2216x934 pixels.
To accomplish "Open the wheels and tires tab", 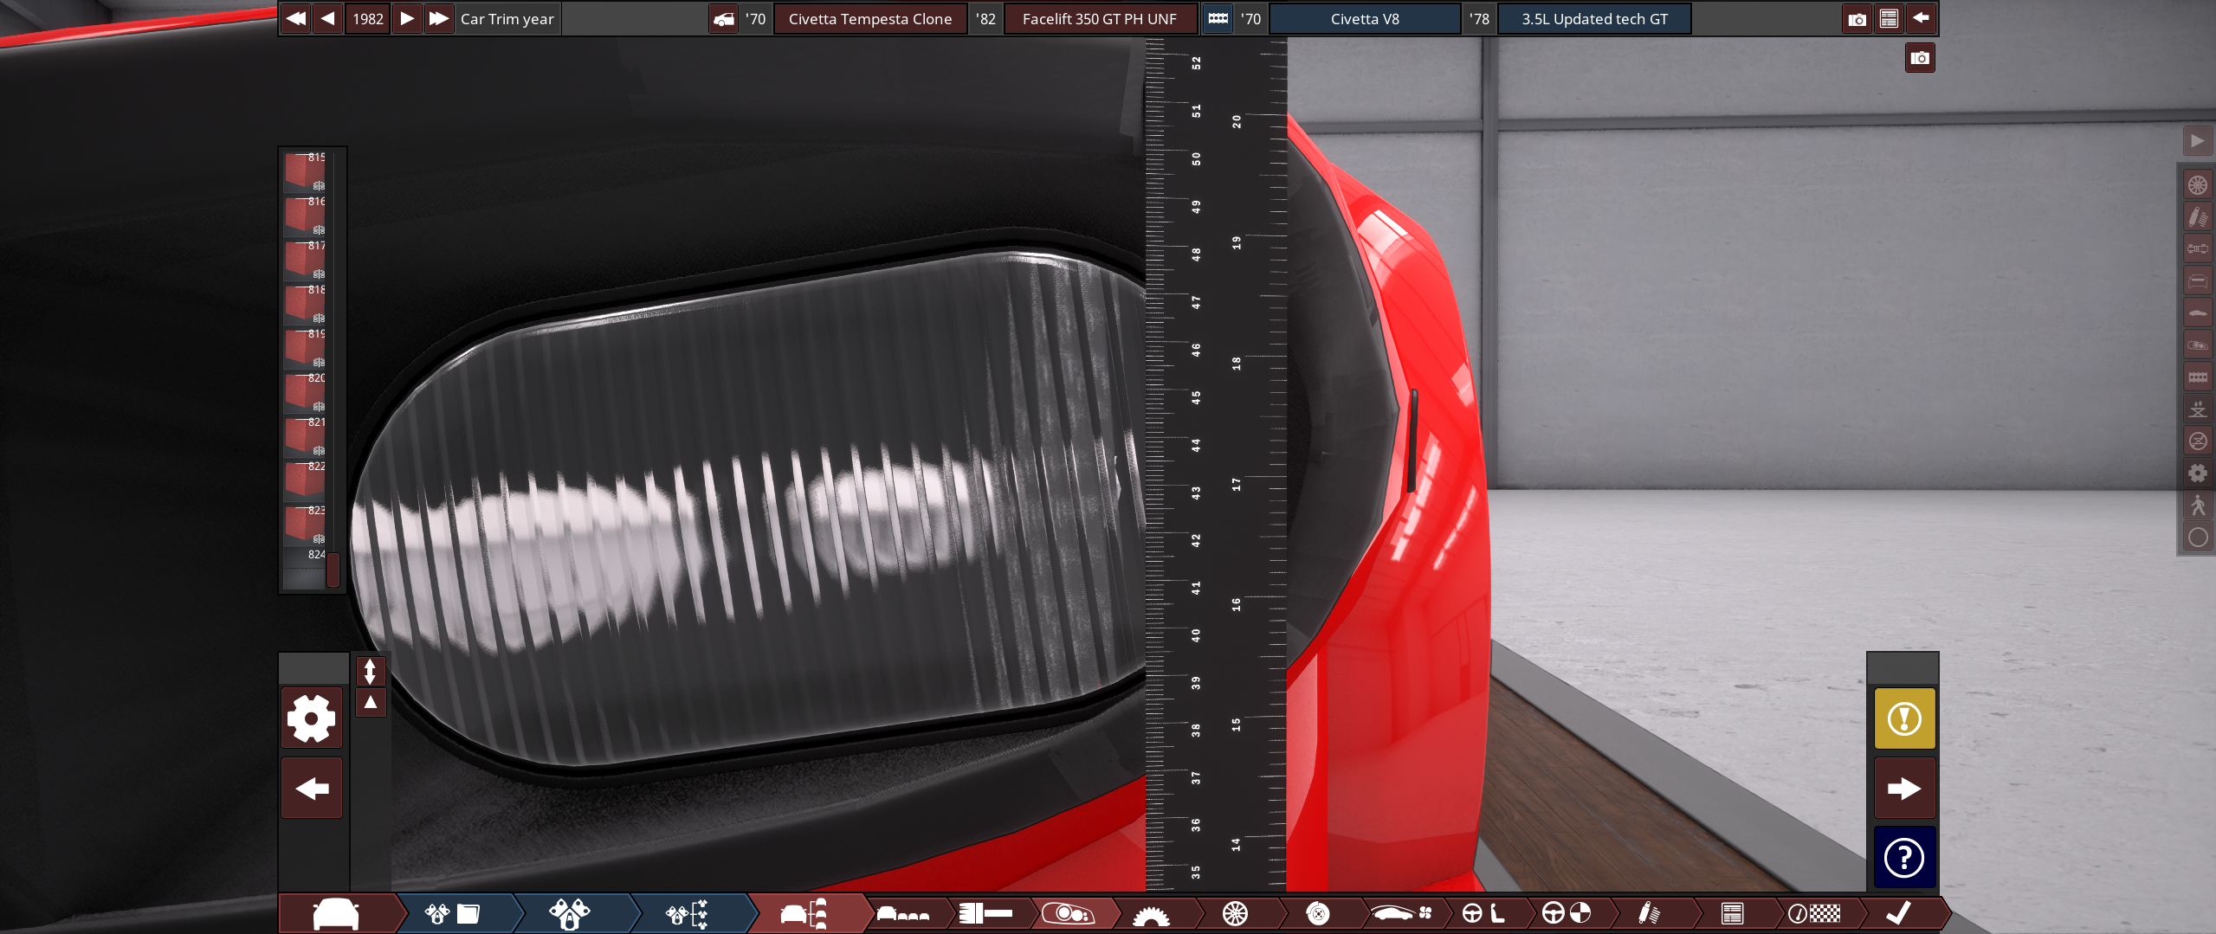I will pos(1235,913).
